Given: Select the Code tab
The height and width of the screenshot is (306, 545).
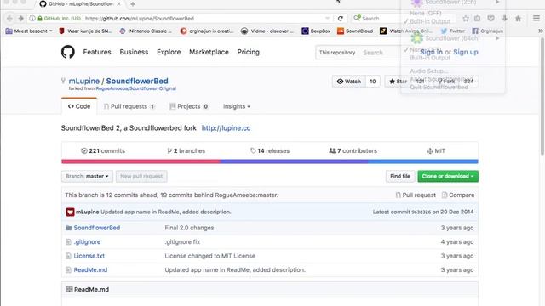Looking at the screenshot, I should click(79, 106).
